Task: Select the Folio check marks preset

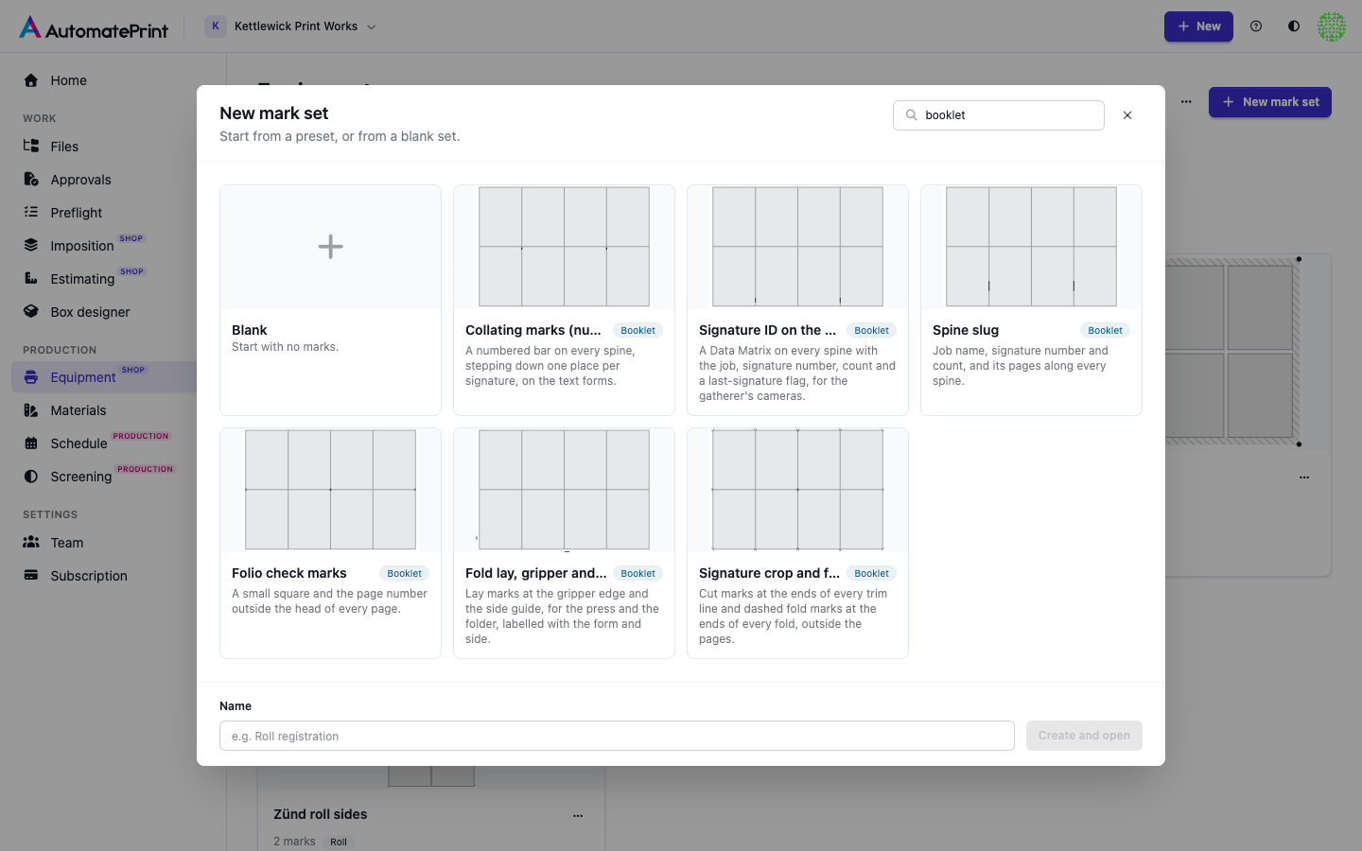Action: (330, 543)
